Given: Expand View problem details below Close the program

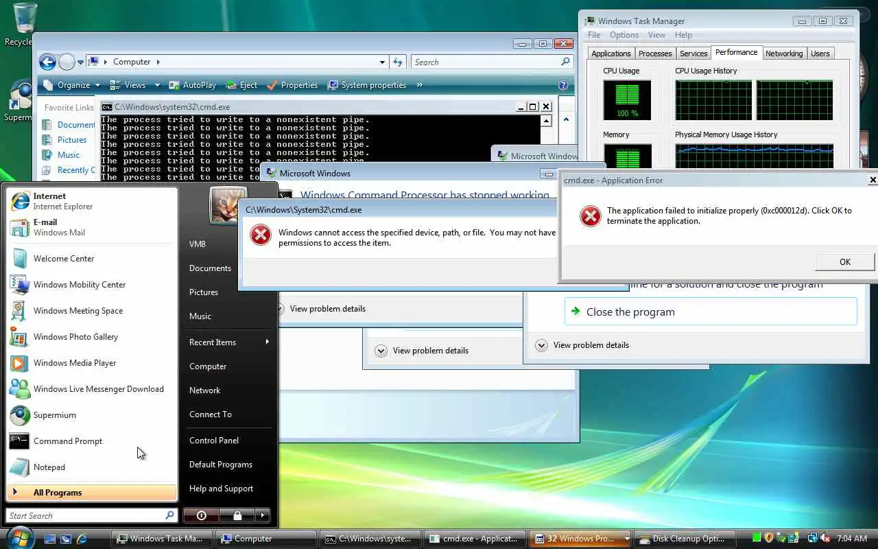Looking at the screenshot, I should 583,345.
